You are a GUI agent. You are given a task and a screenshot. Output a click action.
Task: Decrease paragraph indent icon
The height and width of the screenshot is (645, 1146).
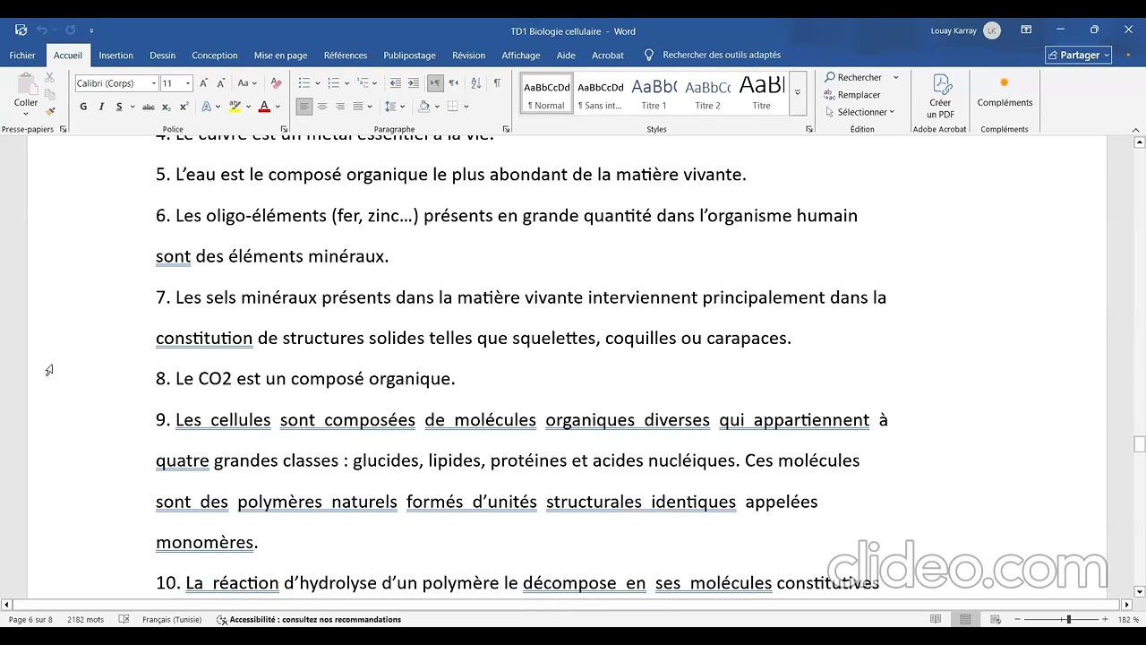pyautogui.click(x=395, y=83)
